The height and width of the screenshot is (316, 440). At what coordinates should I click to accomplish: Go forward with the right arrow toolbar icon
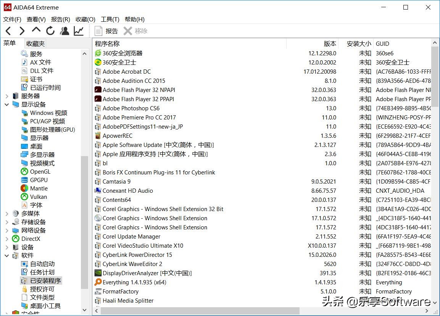coord(22,31)
